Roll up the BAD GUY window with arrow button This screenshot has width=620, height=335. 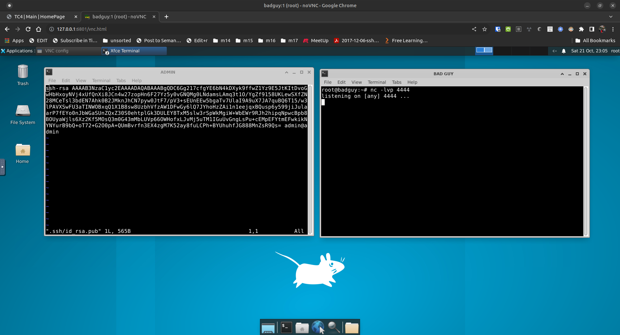tap(562, 74)
